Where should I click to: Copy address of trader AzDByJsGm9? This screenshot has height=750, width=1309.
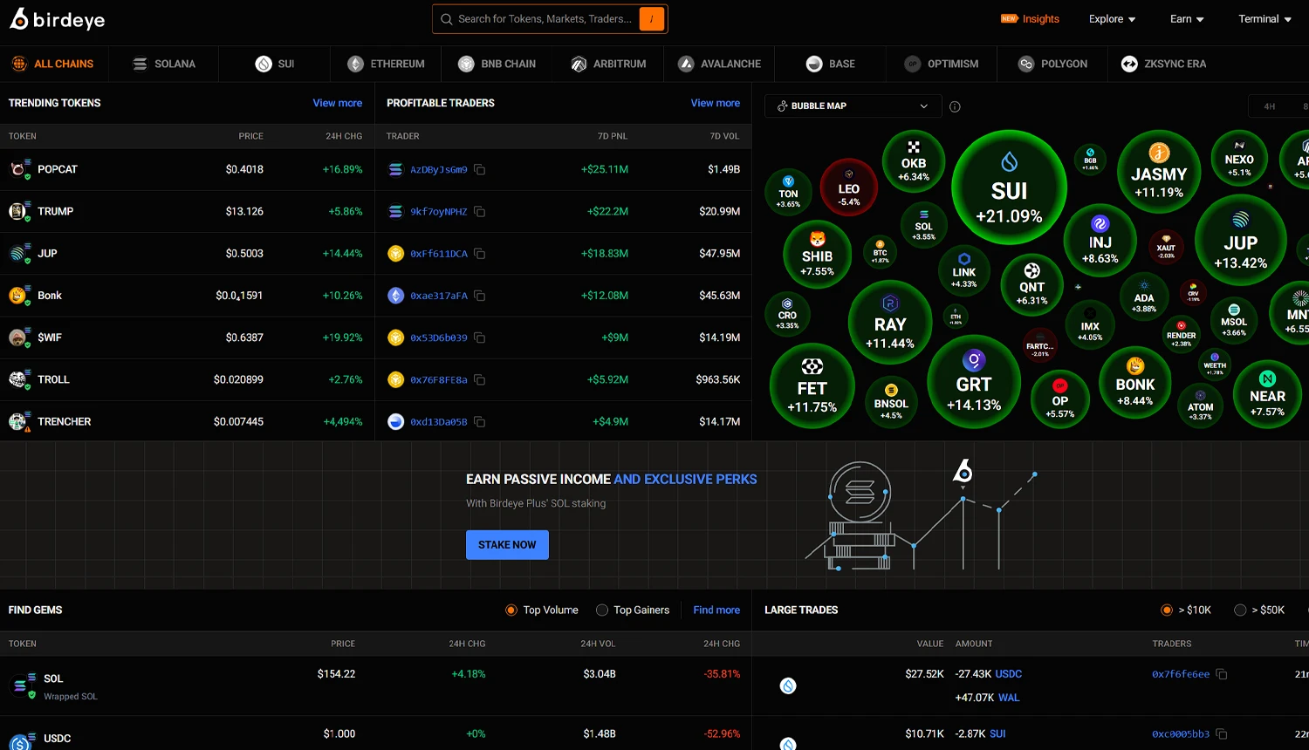tap(480, 169)
